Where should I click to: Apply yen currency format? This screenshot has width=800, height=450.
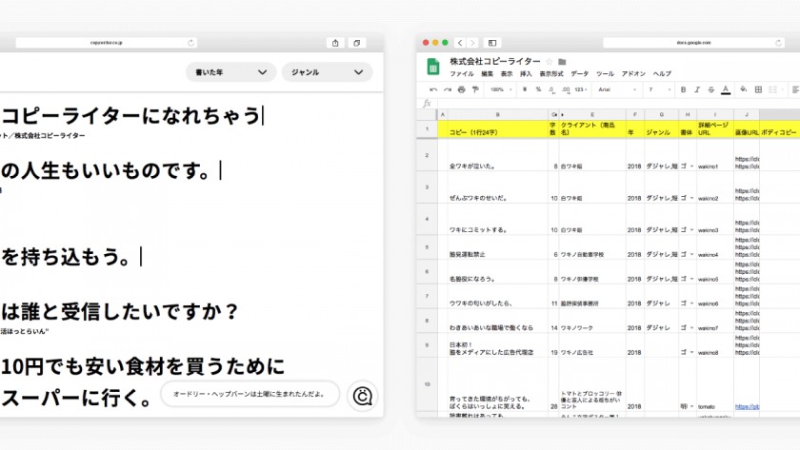[525, 89]
